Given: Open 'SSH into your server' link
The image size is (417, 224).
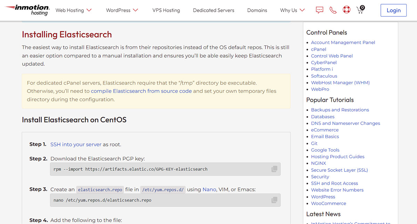Looking at the screenshot, I should pyautogui.click(x=76, y=144).
